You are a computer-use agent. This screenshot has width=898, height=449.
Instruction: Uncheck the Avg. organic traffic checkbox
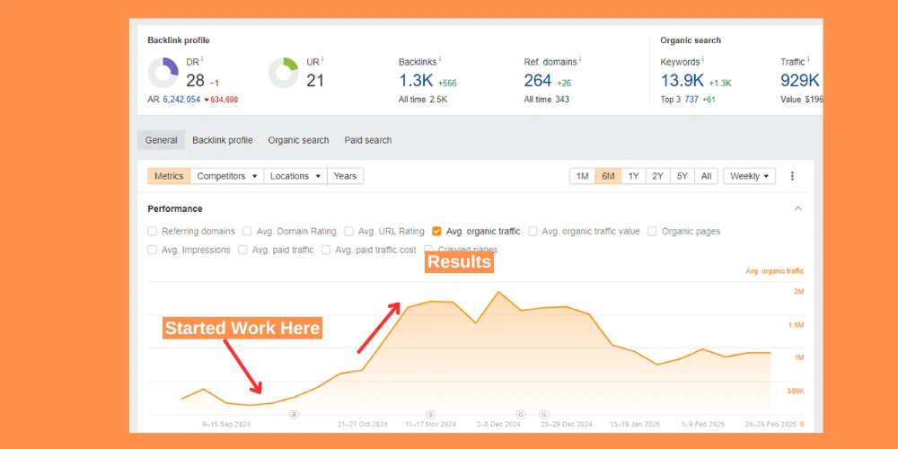436,232
